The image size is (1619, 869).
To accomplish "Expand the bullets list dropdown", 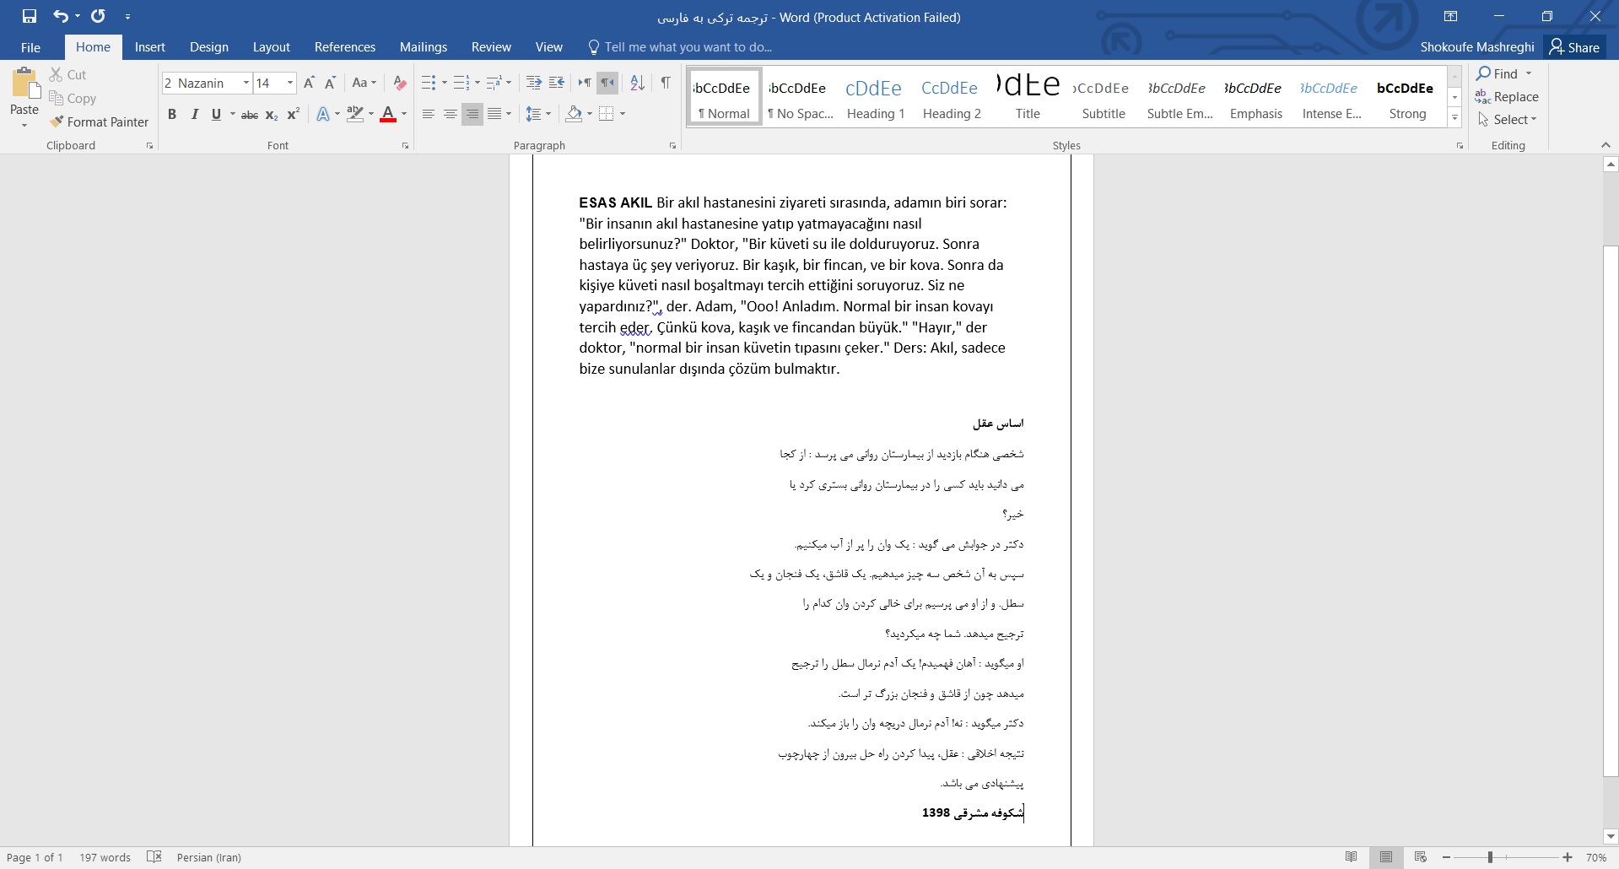I will [x=445, y=83].
